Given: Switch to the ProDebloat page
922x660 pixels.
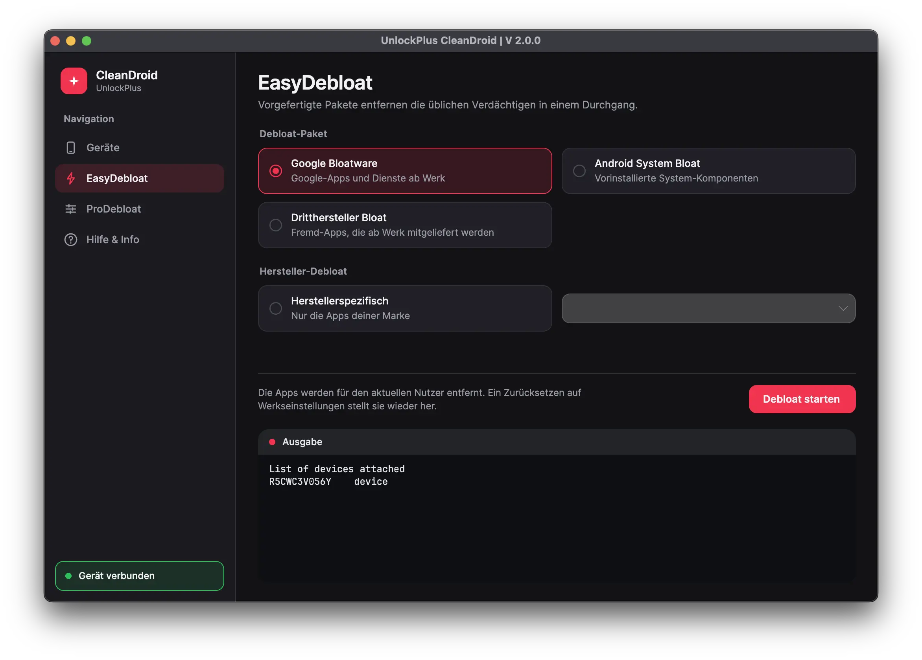Looking at the screenshot, I should pyautogui.click(x=139, y=209).
